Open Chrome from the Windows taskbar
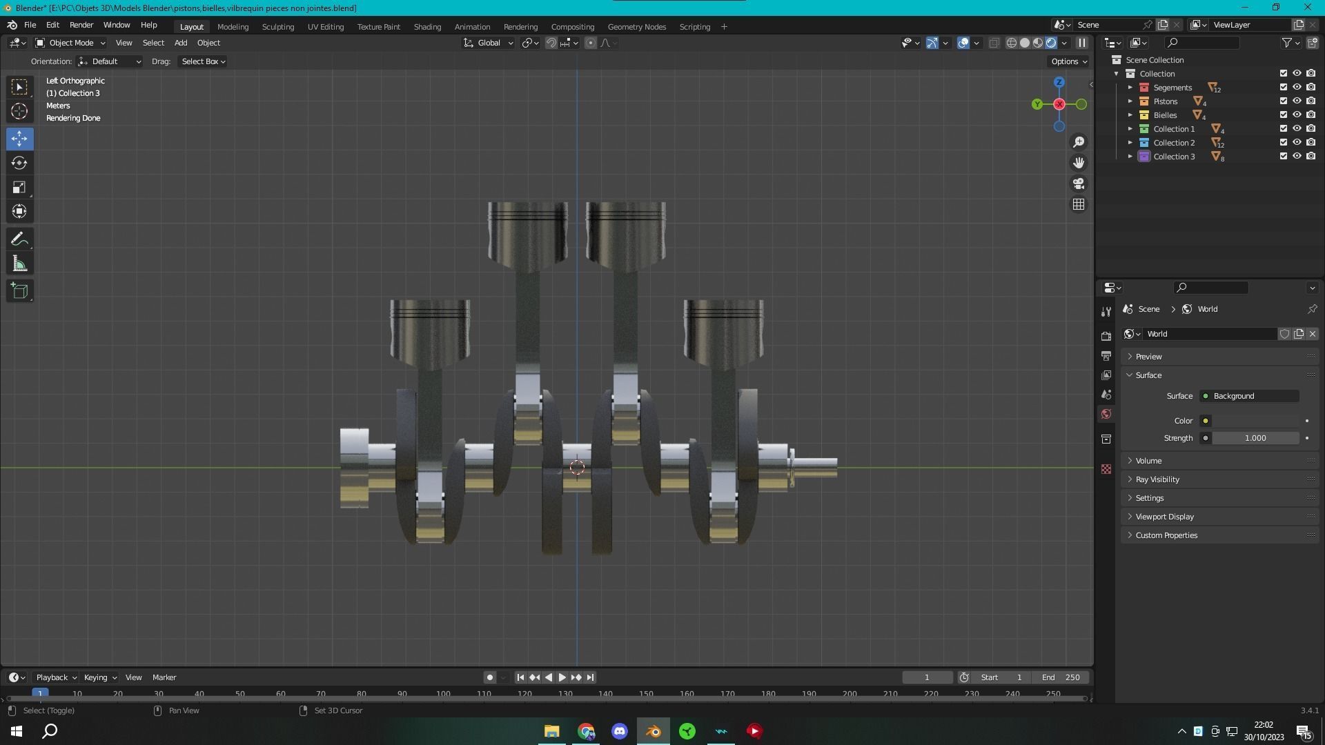 point(586,731)
